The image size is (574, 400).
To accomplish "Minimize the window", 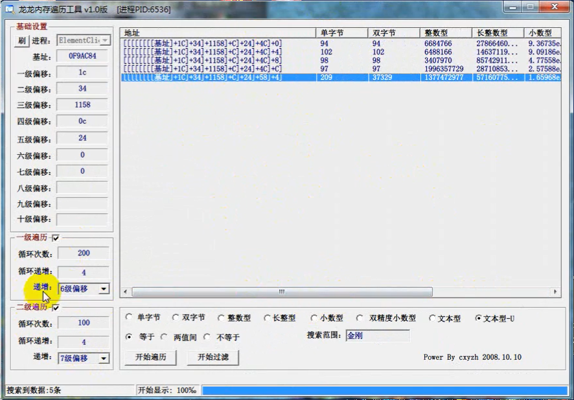I will pyautogui.click(x=513, y=7).
